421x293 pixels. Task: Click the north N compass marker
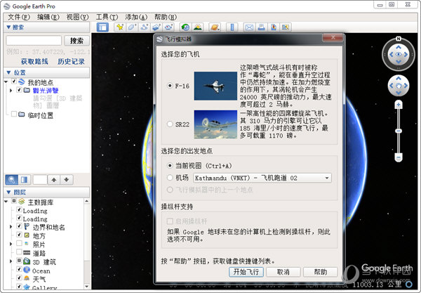tap(399, 39)
